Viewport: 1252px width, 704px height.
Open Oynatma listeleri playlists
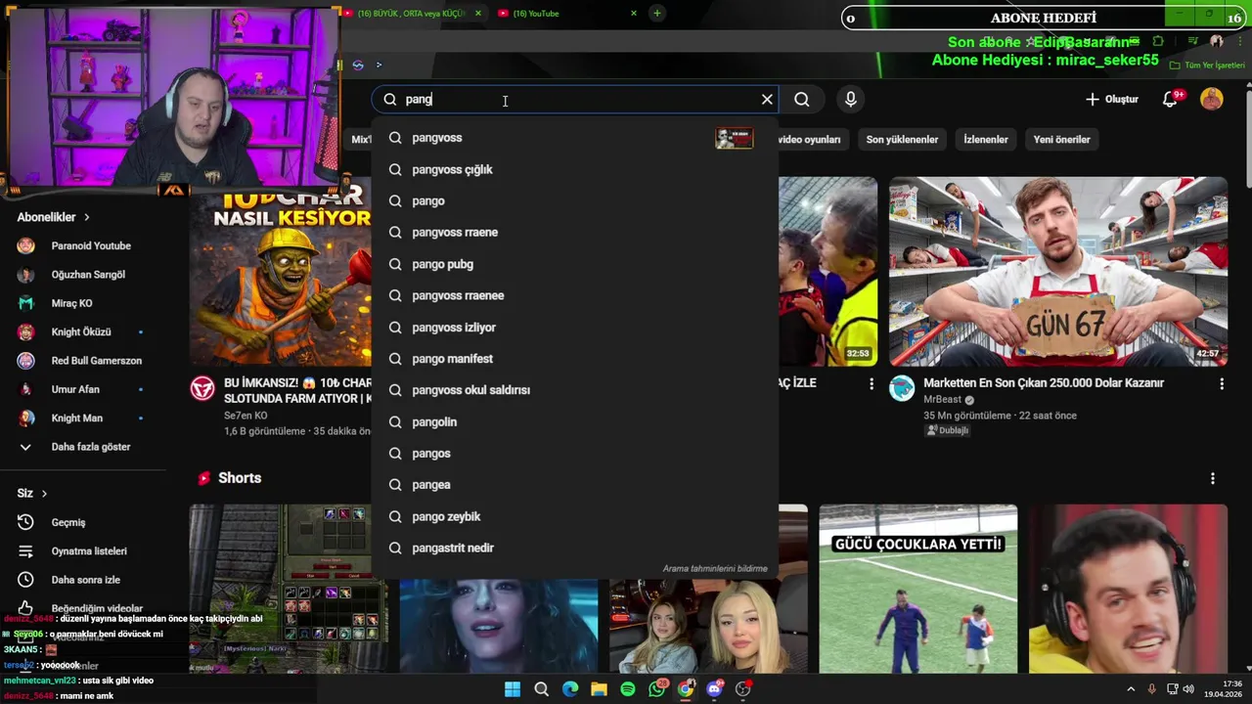click(91, 550)
